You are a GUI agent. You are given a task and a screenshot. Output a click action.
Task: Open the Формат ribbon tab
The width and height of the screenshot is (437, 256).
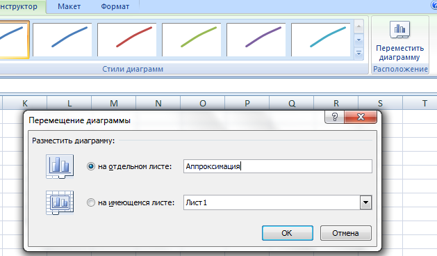click(x=115, y=6)
